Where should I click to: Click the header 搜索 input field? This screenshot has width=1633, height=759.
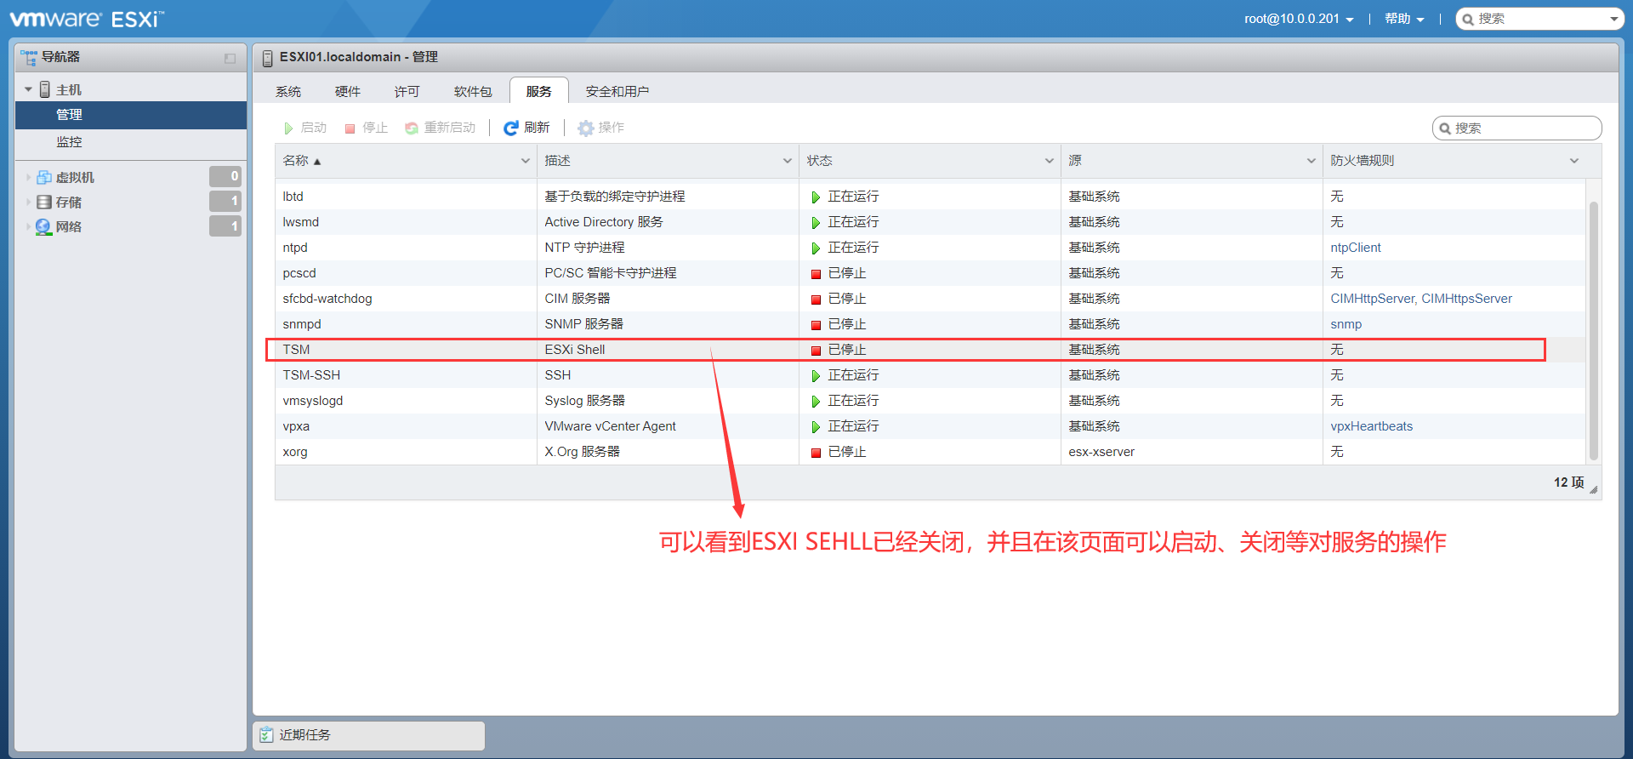1540,19
